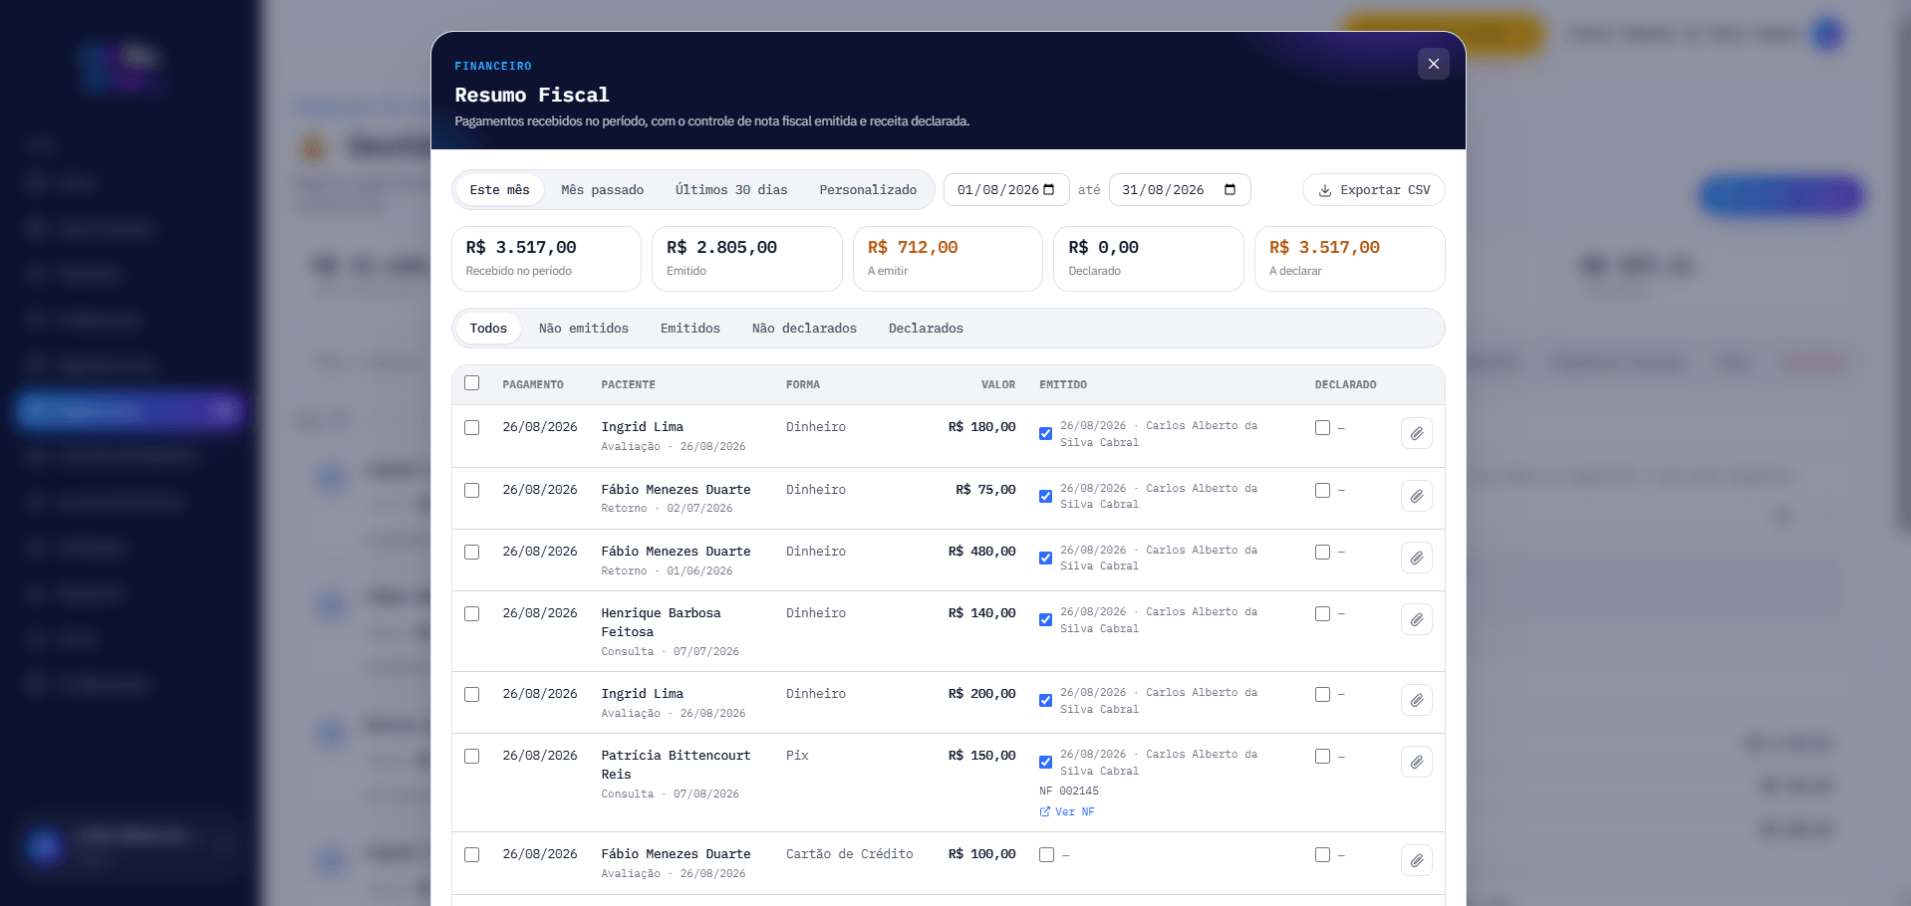
Task: Click the R$ 712,00 A emitir card
Action: pos(948,259)
